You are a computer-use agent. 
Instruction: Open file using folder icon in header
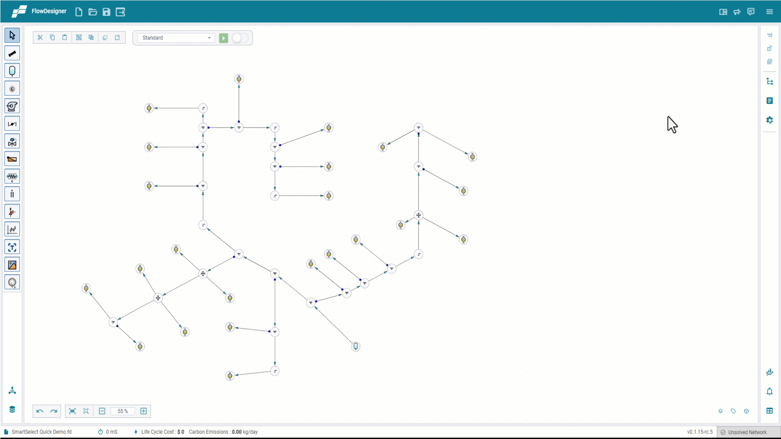pos(93,12)
